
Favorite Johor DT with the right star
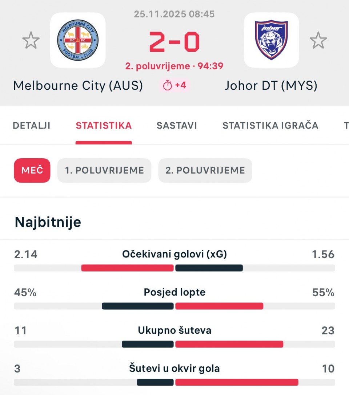point(318,40)
